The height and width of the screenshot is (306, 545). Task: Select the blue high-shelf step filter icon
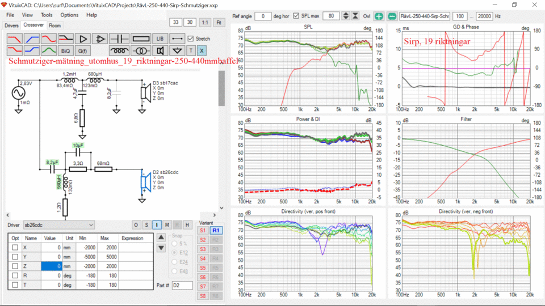point(32,50)
